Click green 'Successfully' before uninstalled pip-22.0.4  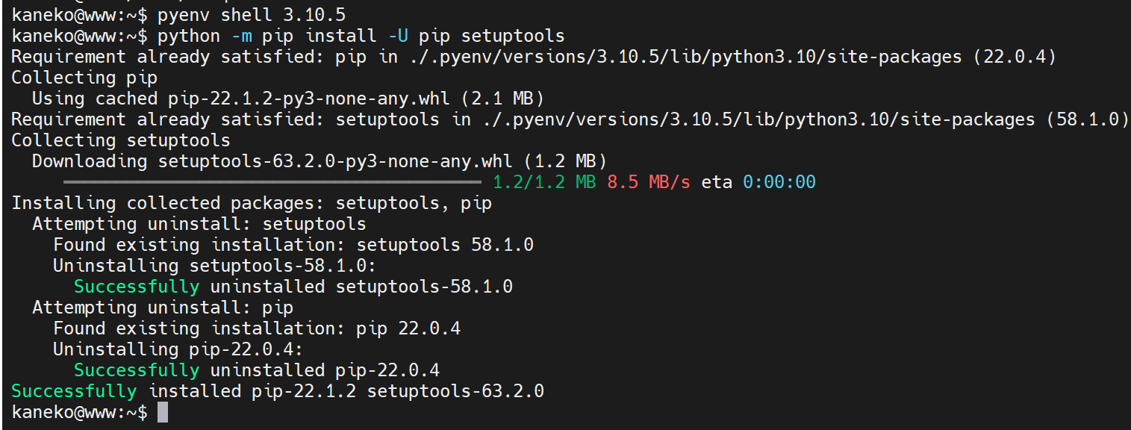coord(137,370)
